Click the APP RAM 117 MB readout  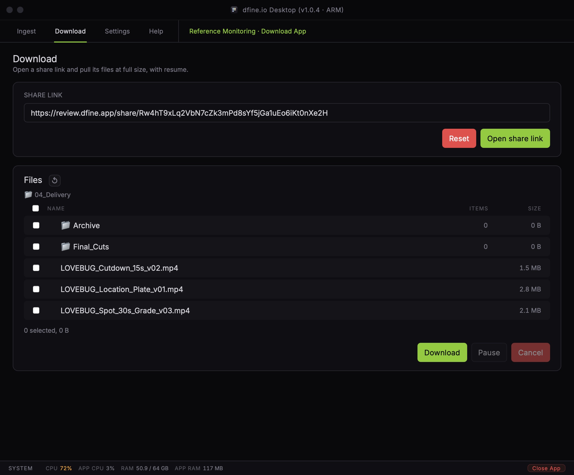[x=199, y=468]
